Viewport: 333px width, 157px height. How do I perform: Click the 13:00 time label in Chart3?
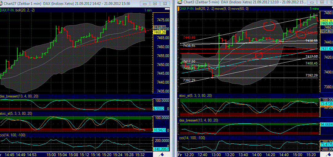click(216, 155)
